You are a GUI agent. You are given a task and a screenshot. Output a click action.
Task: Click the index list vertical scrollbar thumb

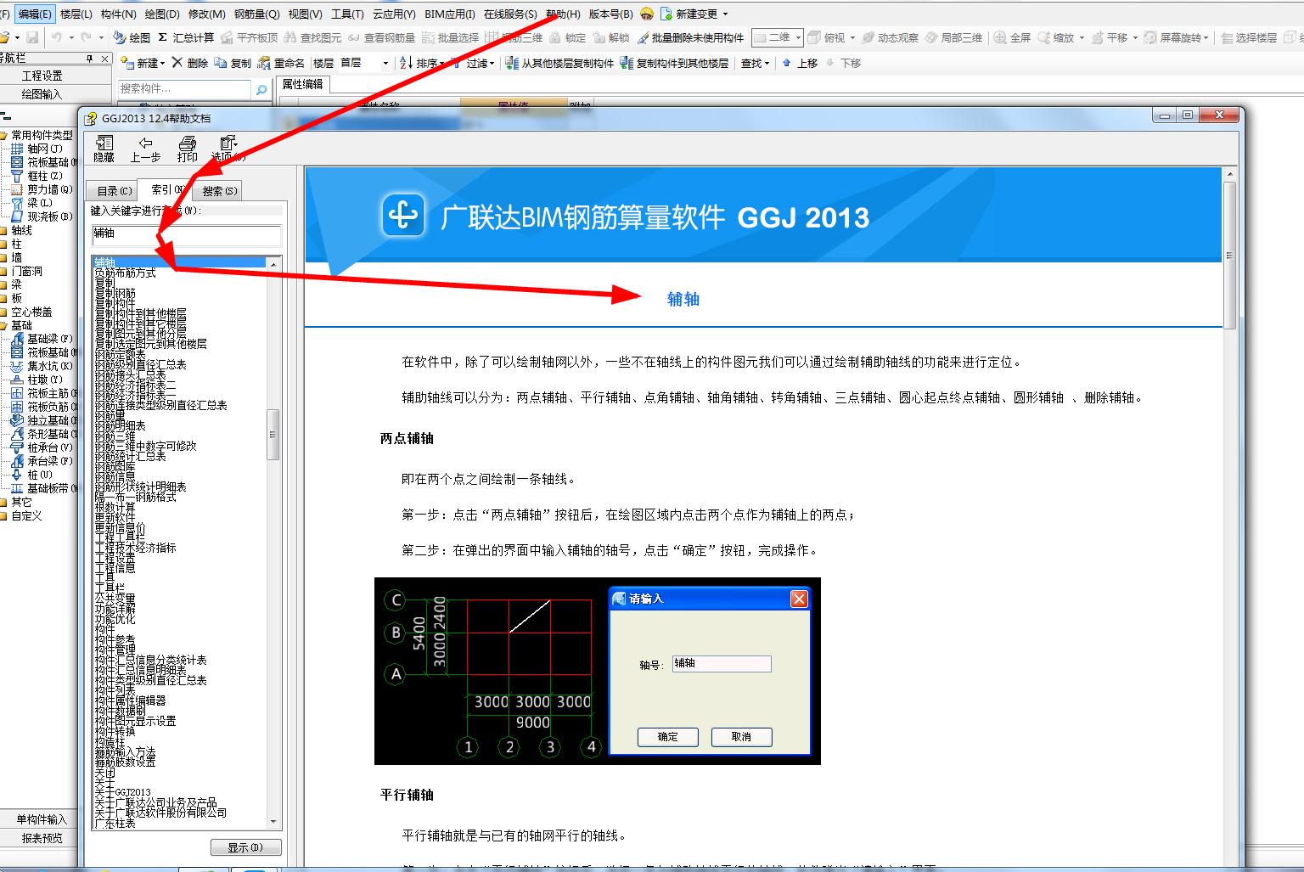(273, 435)
